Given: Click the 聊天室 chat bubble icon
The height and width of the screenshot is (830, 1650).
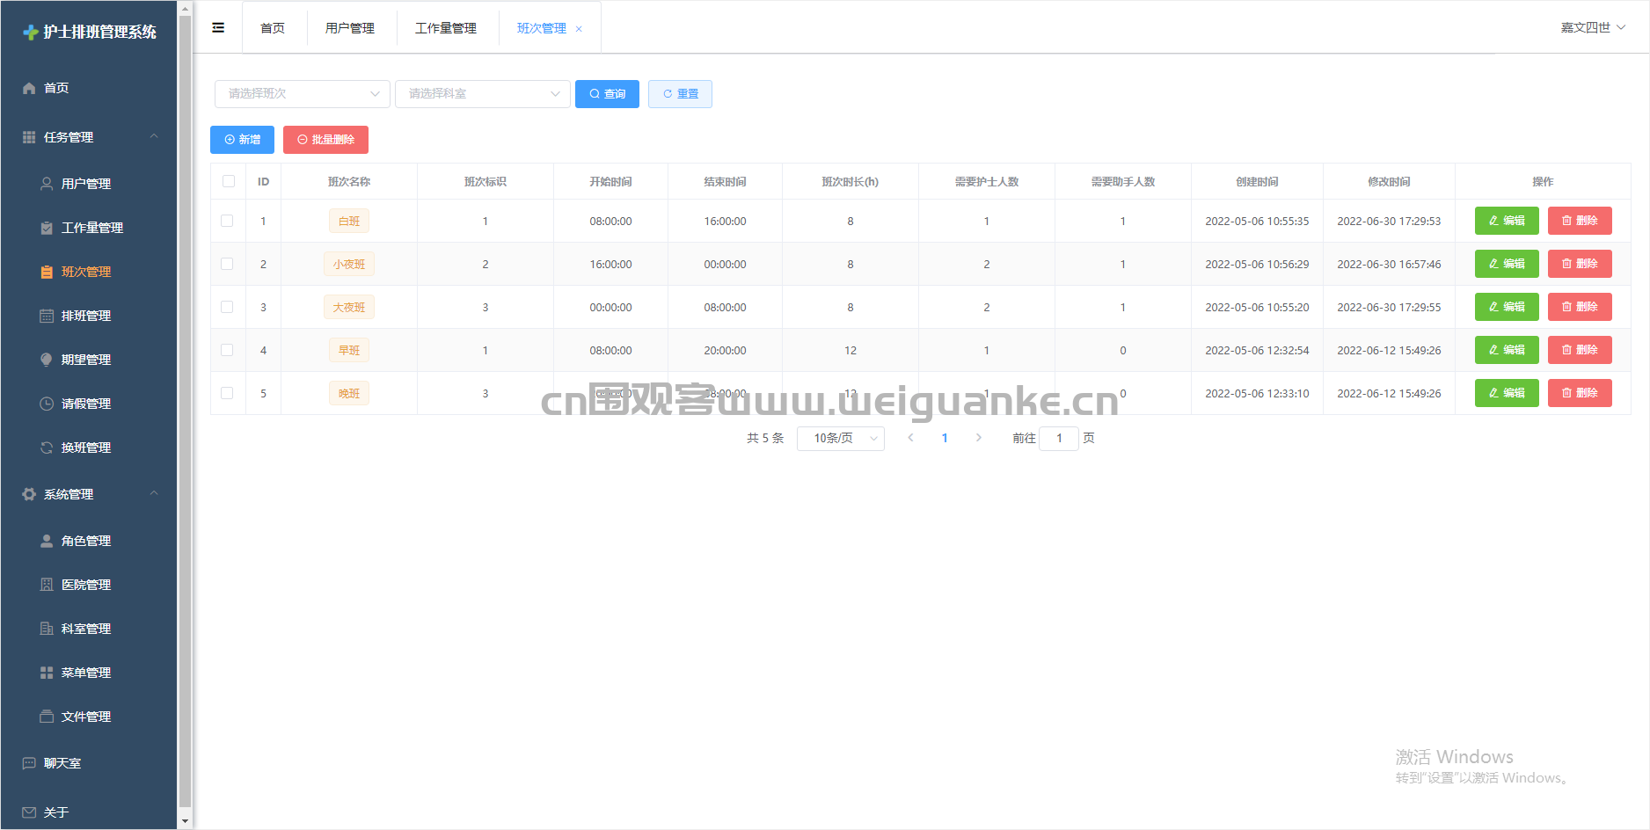Looking at the screenshot, I should click(x=29, y=763).
